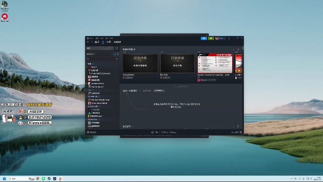
Task: Open the games filter dropdown in sidebar
Action: click(99, 54)
